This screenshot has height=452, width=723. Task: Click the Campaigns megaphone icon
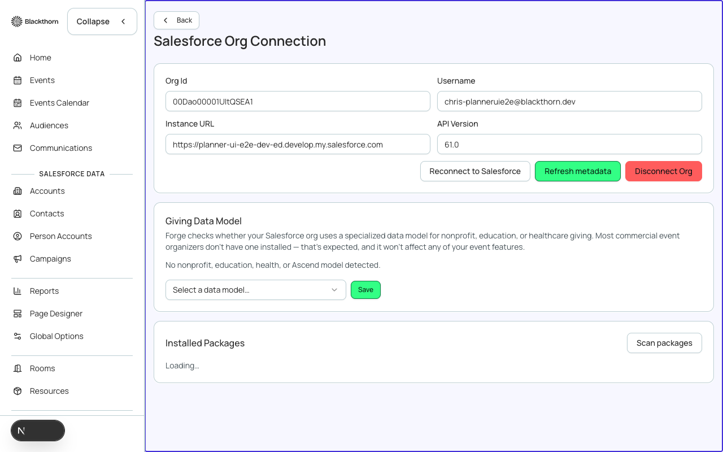18,259
